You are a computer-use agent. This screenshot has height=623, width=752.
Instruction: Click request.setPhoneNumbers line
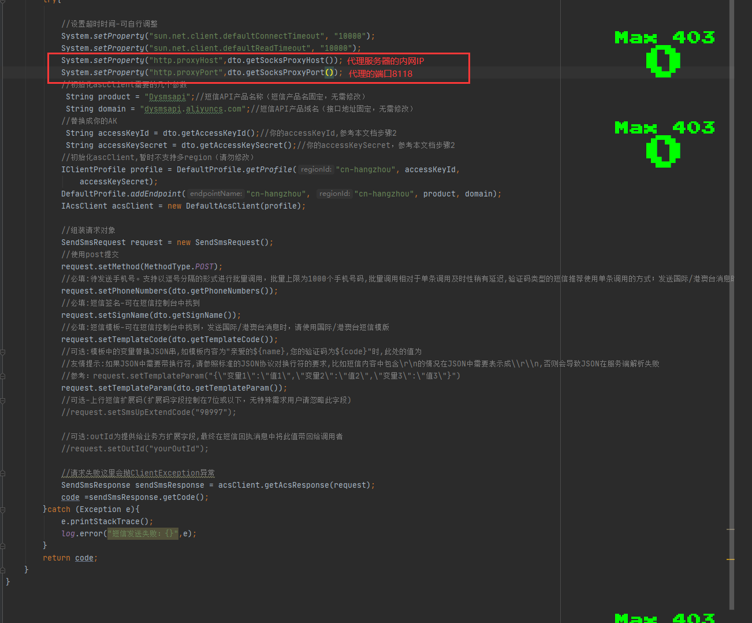170,291
